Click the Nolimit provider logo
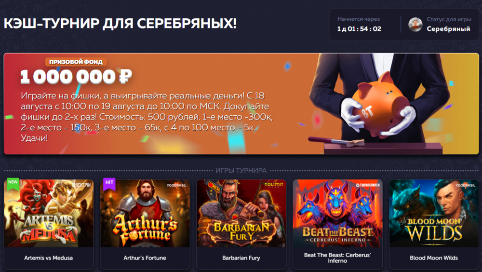The image size is (482, 272). click(x=274, y=185)
